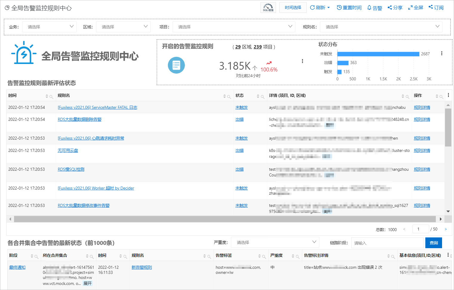
Task: Sort the 阶段 column
Action: coord(32,256)
